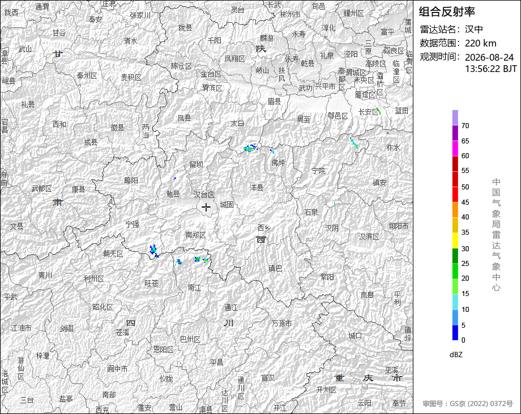
Task: Click the radar station name 汉中
Action: (x=474, y=29)
